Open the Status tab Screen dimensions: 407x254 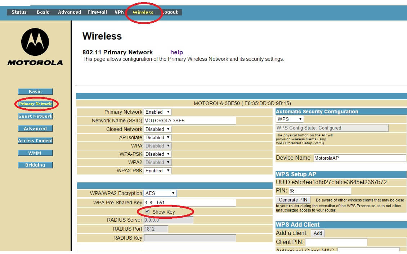(19, 12)
